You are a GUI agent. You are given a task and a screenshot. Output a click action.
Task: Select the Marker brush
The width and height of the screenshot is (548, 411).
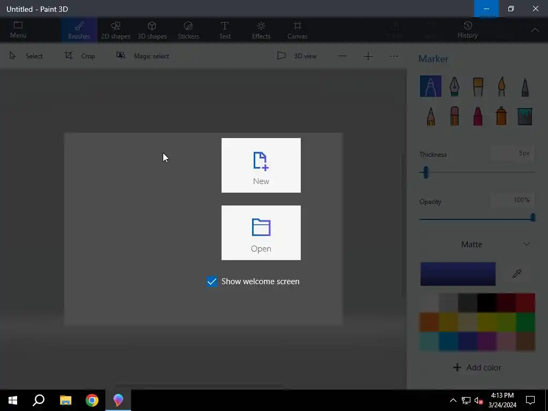click(431, 86)
